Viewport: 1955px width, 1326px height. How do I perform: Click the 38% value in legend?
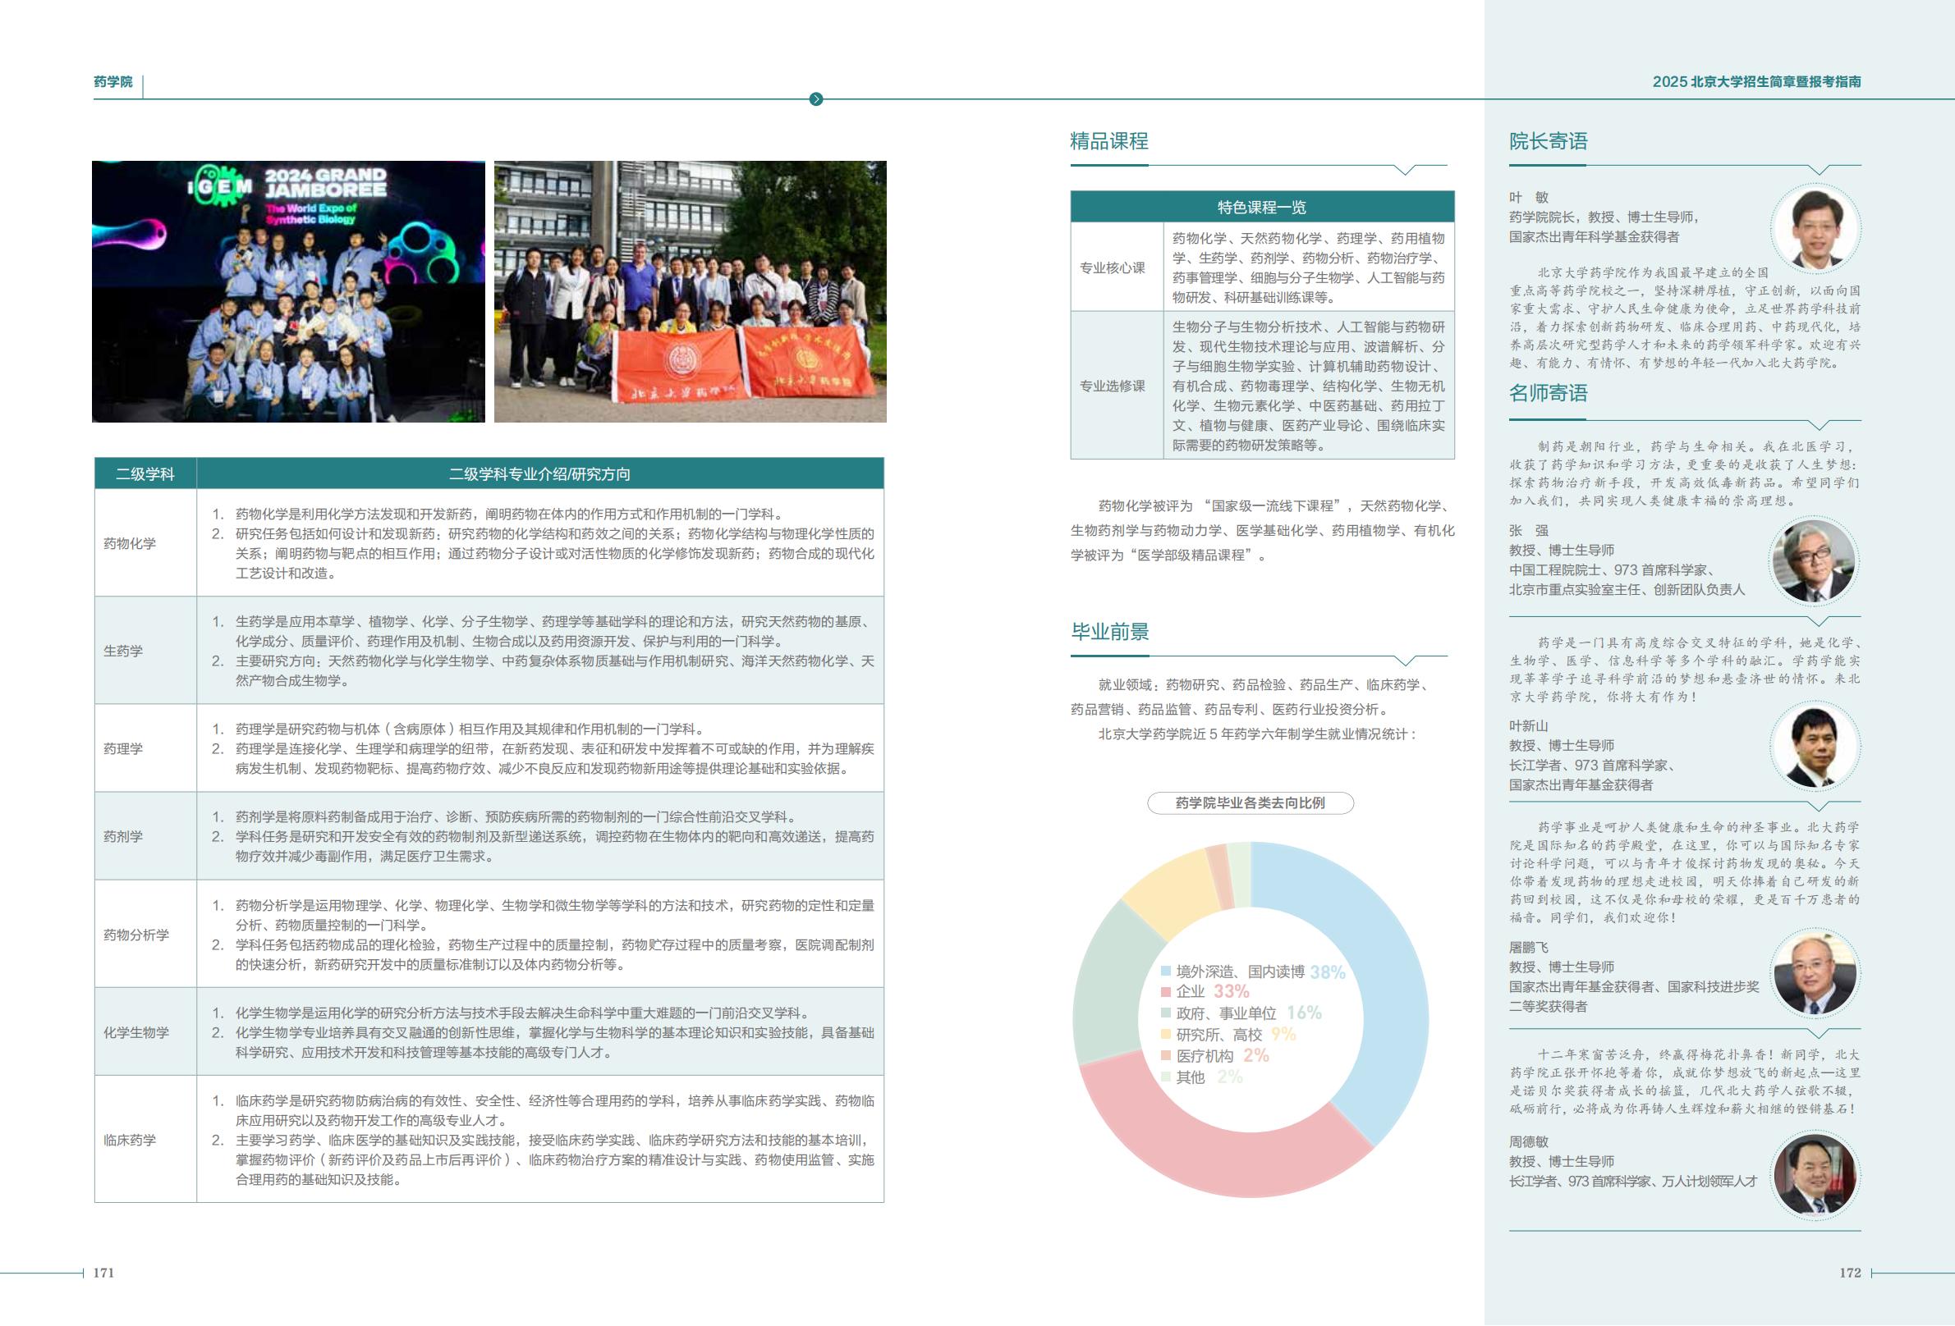1328,972
